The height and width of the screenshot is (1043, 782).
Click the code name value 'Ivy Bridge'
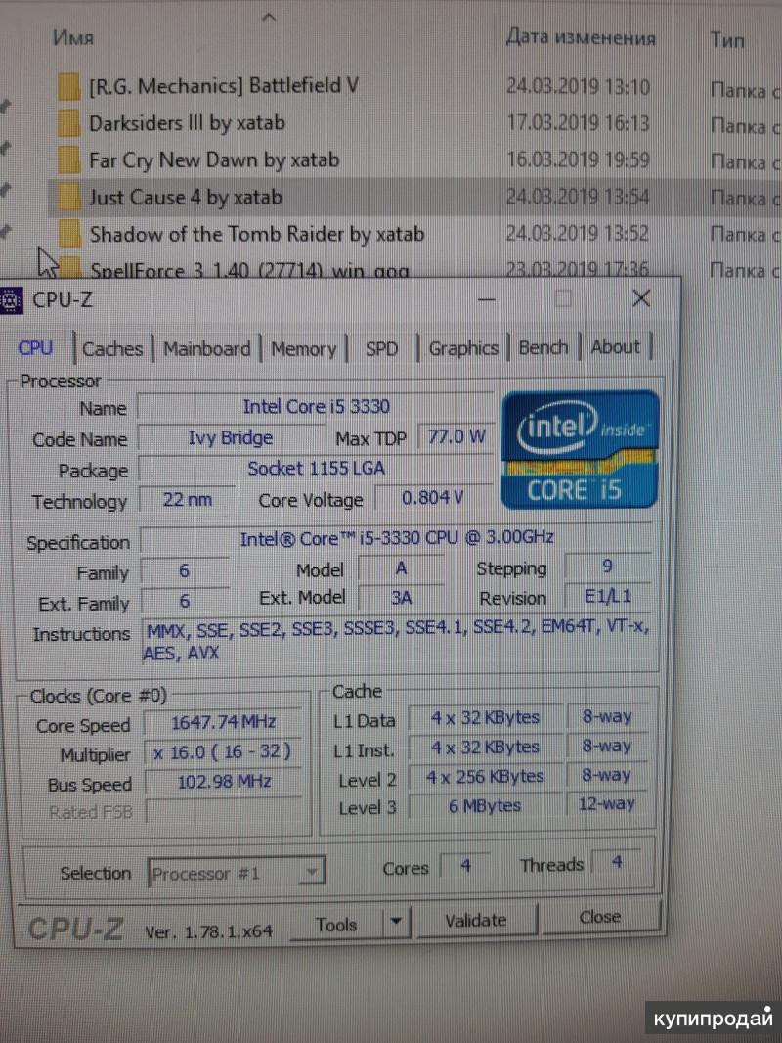point(230,437)
